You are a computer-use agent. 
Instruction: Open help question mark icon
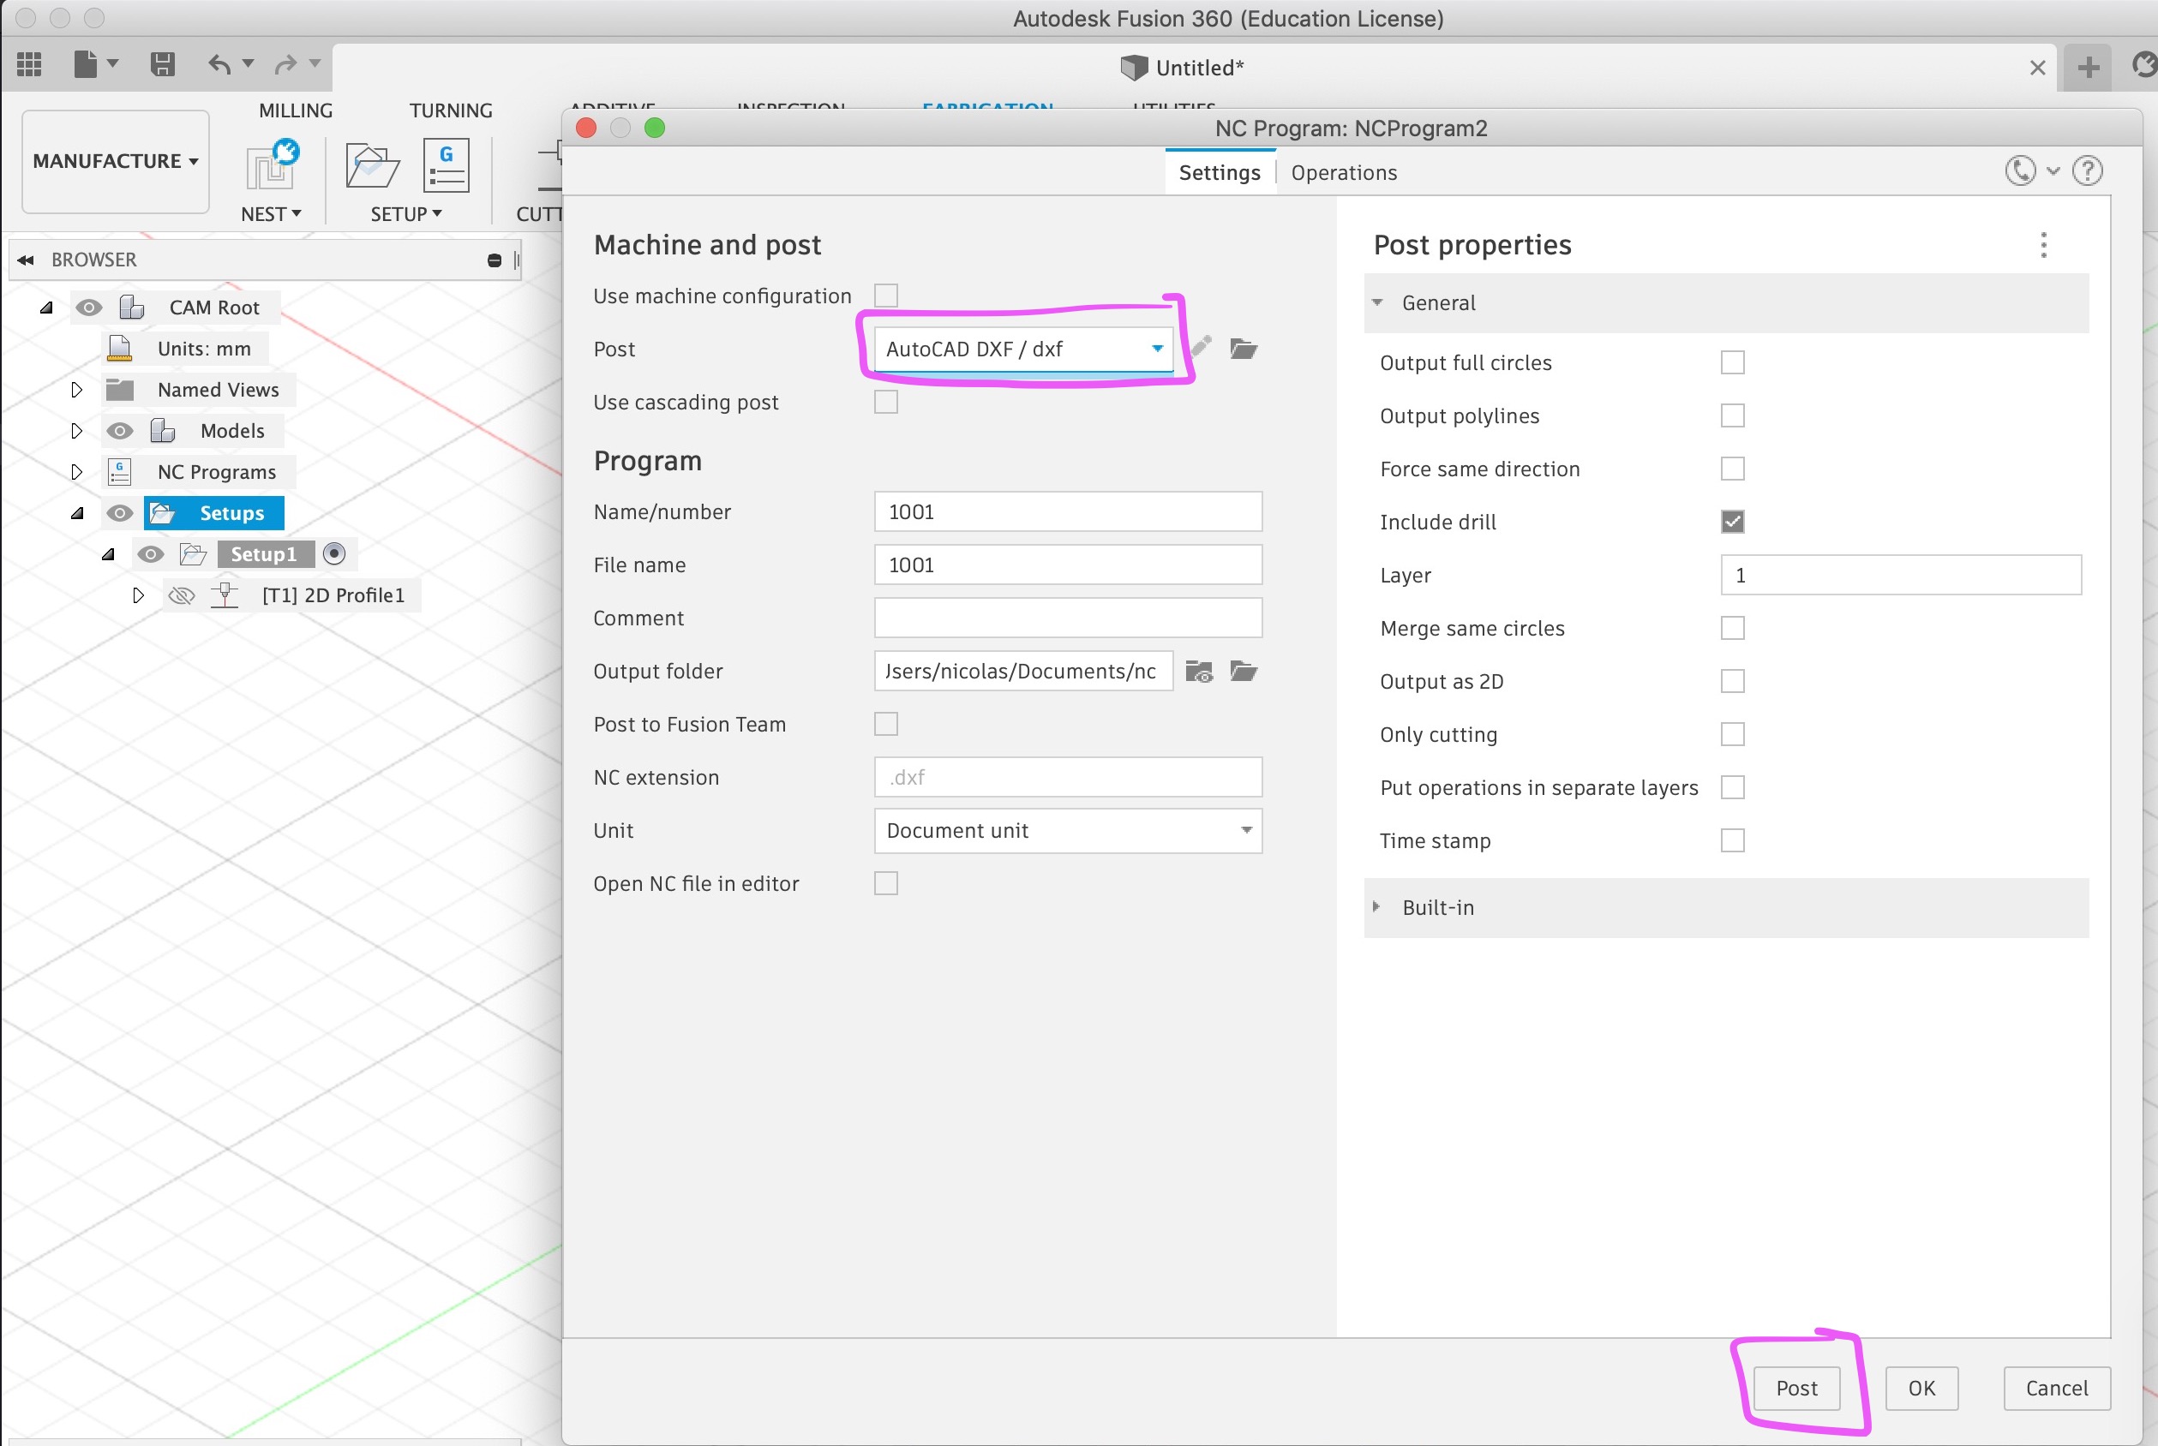[x=2088, y=170]
